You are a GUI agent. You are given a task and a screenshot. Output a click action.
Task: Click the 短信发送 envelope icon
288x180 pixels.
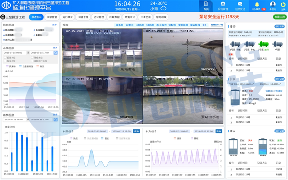(x=240, y=4)
